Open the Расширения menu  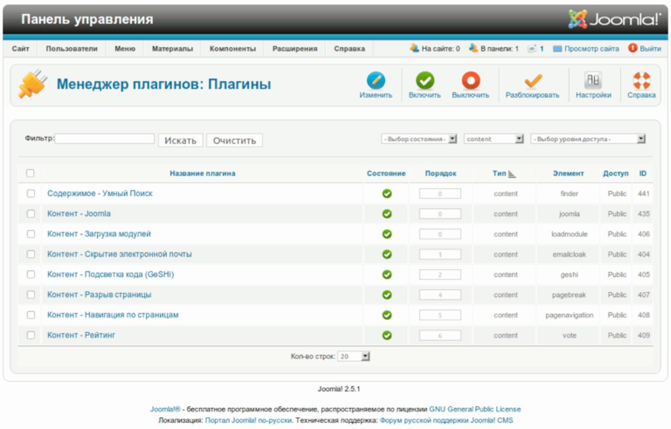(x=295, y=49)
